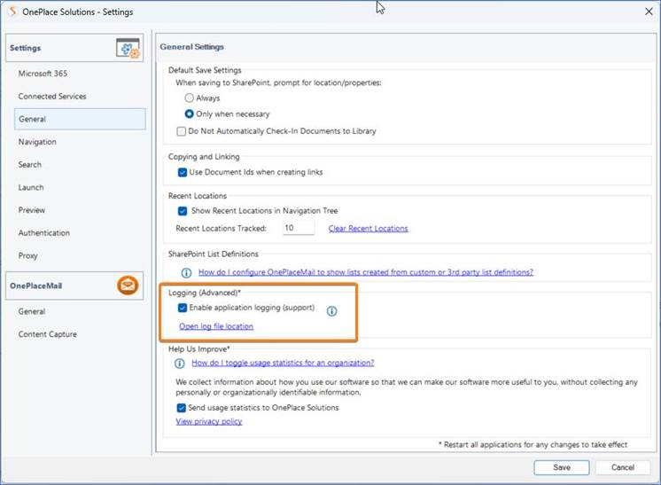Click the OnePlace Solutions title bar logo

(12, 12)
